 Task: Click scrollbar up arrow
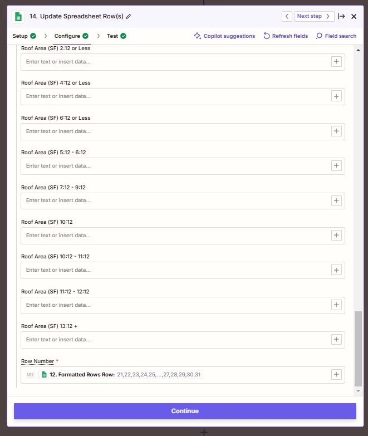pos(358,50)
